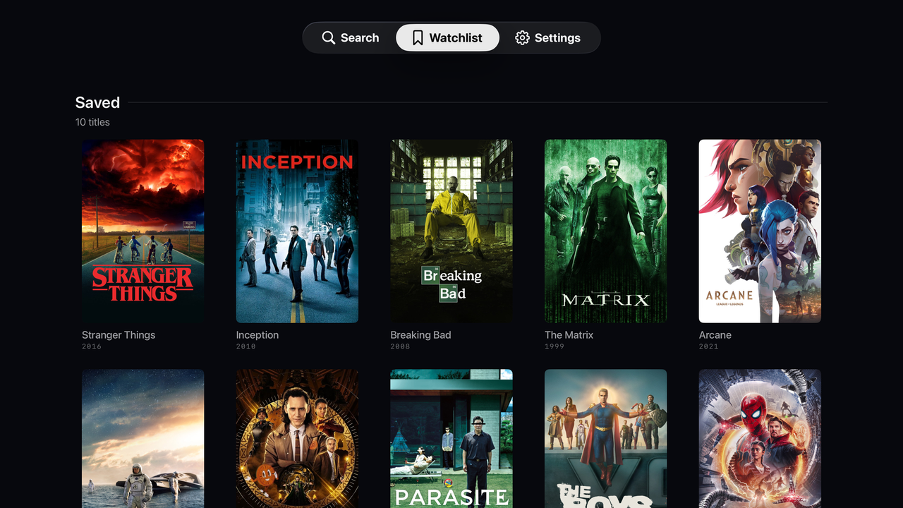903x508 pixels.
Task: Open the Spider-Man movie poster
Action: 760,439
